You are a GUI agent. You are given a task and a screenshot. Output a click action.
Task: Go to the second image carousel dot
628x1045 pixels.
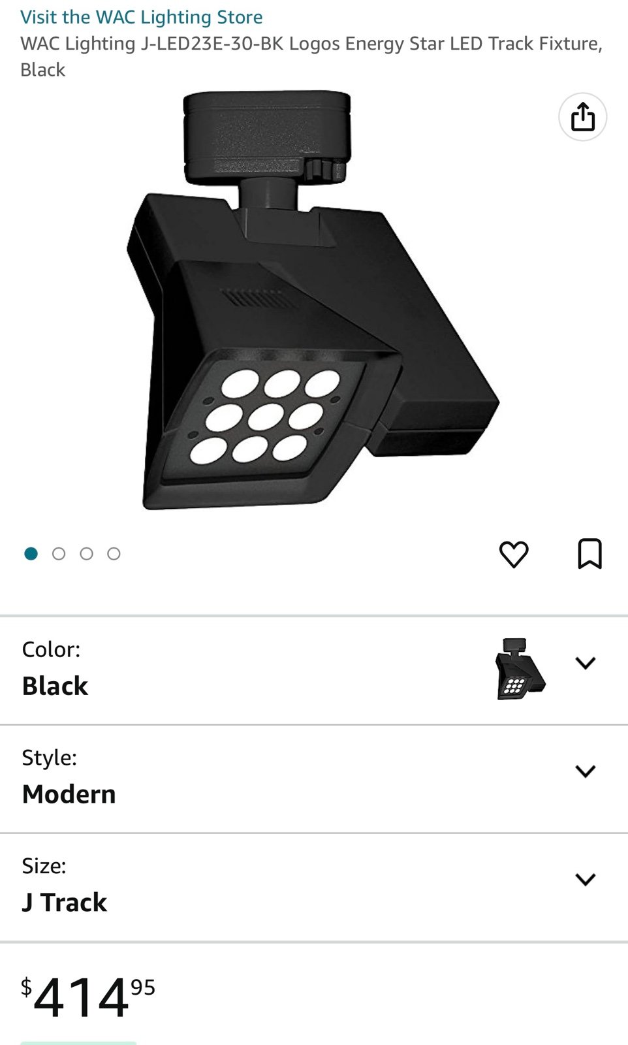(x=59, y=554)
